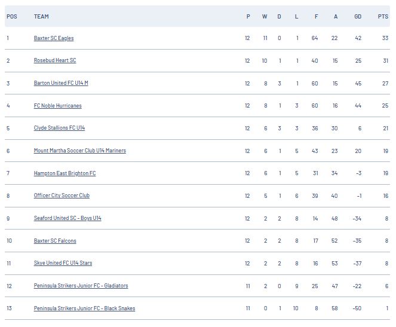396x327 pixels.
Task: Open Skye United FC U14 Stars
Action: pyautogui.click(x=63, y=263)
